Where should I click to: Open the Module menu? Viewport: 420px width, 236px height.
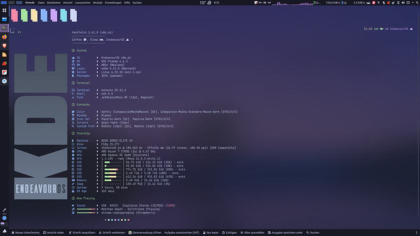(97, 2)
